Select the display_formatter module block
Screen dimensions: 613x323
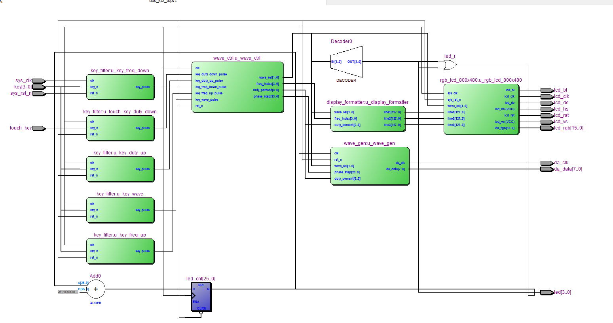[x=368, y=118]
